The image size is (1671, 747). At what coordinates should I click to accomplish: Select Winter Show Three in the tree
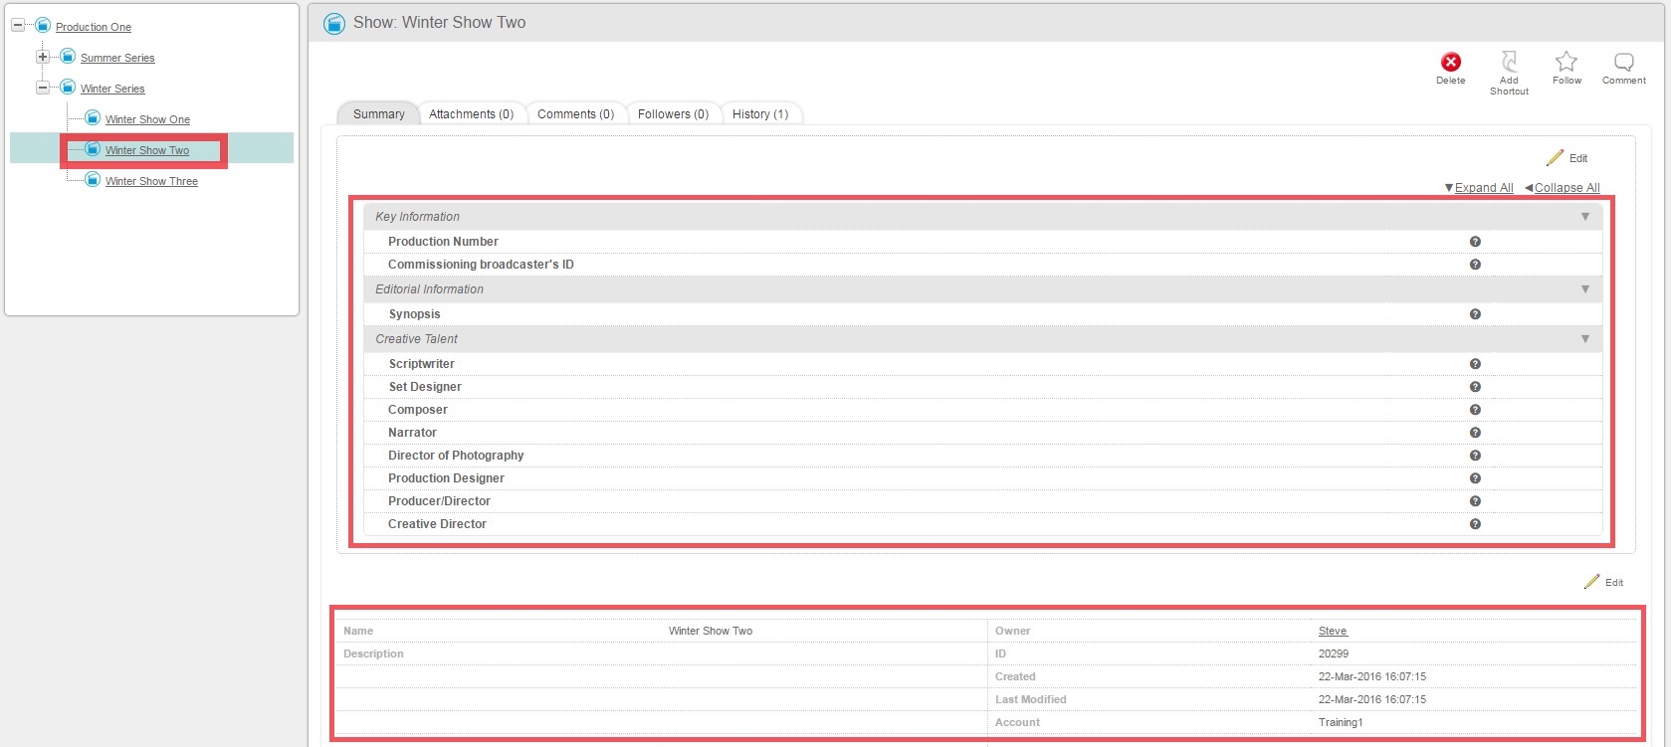[x=151, y=181]
